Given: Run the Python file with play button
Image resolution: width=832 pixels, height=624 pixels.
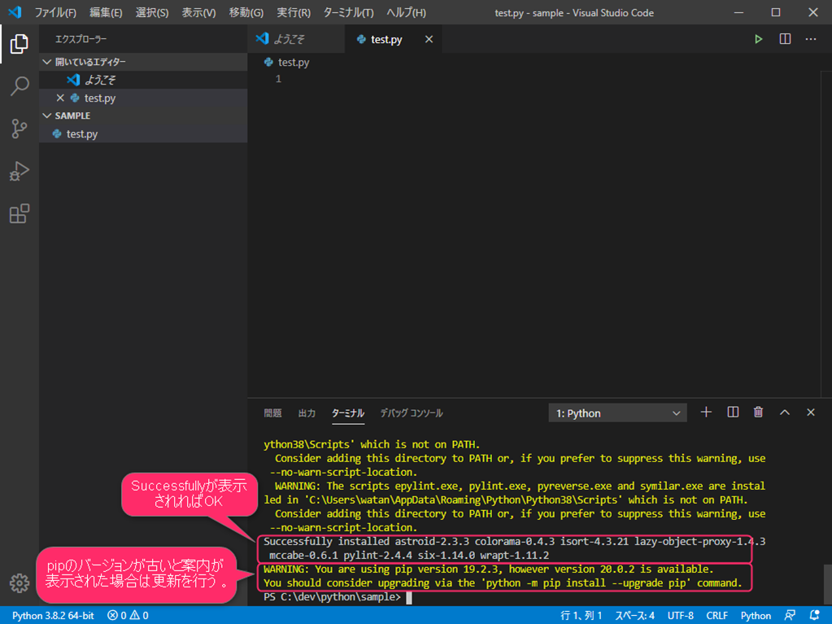Looking at the screenshot, I should click(x=758, y=39).
